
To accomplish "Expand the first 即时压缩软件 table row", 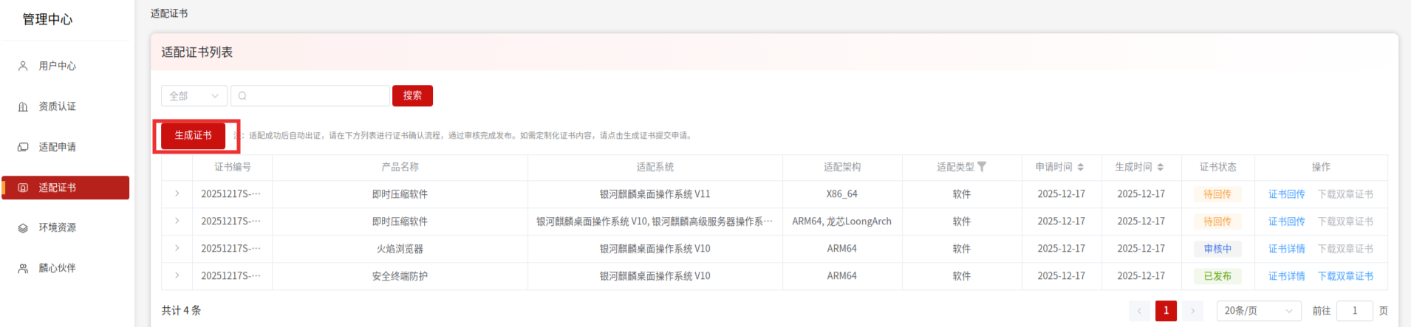I will click(x=177, y=193).
